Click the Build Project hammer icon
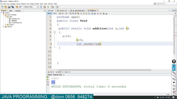This screenshot has height=99, width=177. click(x=41, y=7)
